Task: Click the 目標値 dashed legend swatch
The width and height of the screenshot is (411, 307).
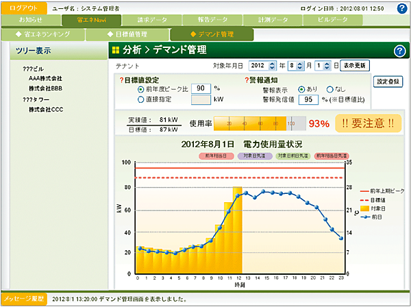Action: pyautogui.click(x=364, y=200)
